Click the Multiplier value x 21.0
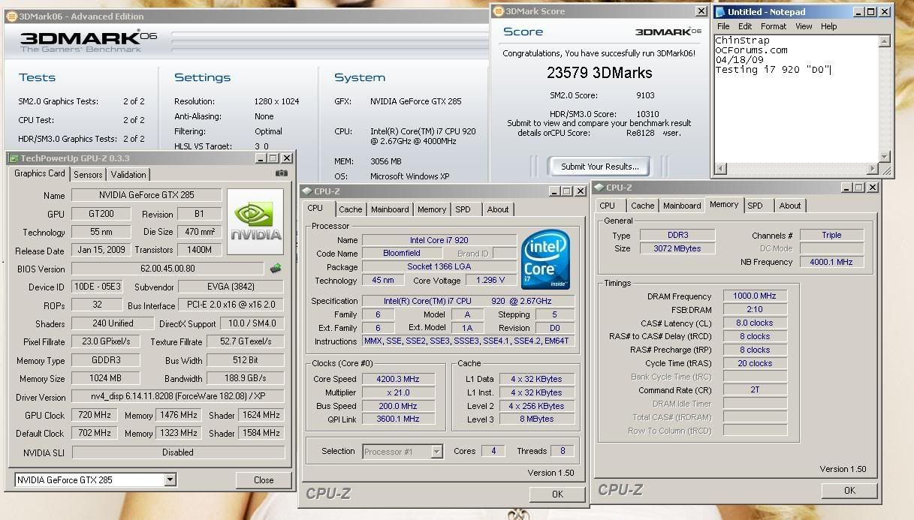This screenshot has height=520, width=914. pyautogui.click(x=398, y=392)
